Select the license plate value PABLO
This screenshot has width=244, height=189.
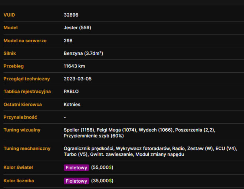tap(71, 92)
